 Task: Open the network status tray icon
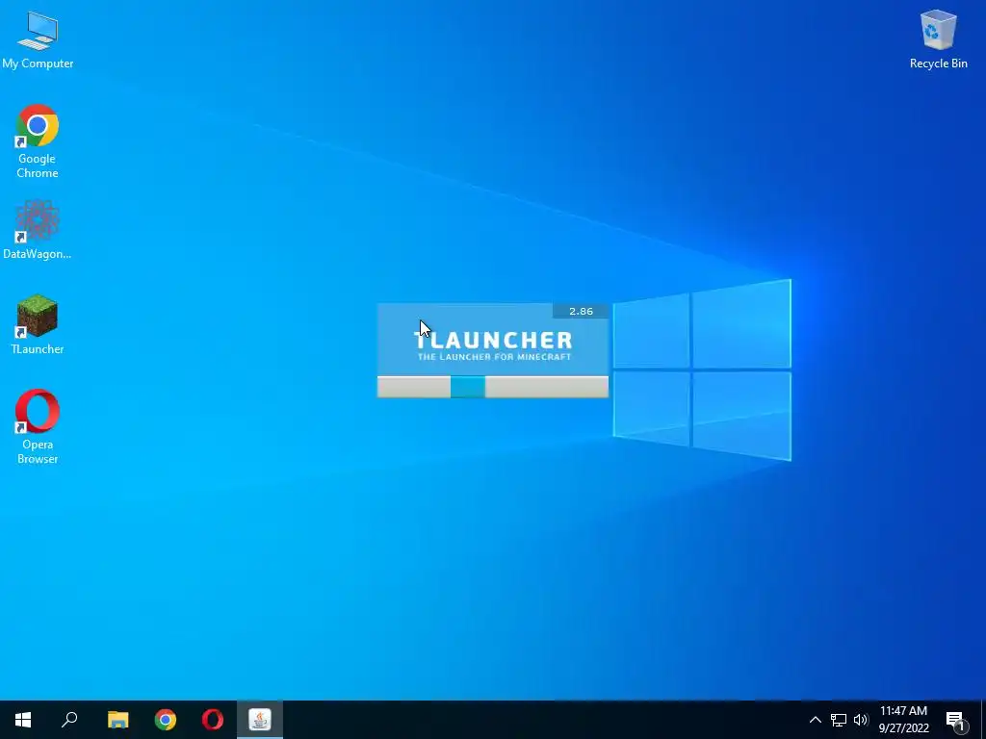[839, 720]
